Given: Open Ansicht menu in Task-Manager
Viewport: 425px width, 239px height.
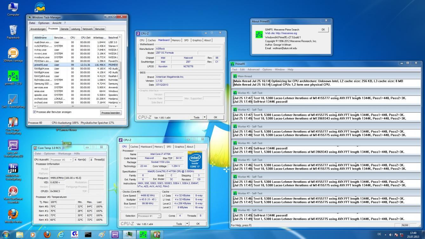Looking at the screenshot, I should [x=57, y=23].
